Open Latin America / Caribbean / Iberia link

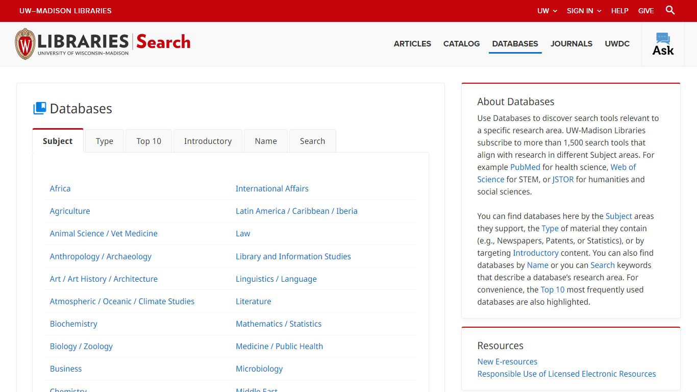[296, 211]
